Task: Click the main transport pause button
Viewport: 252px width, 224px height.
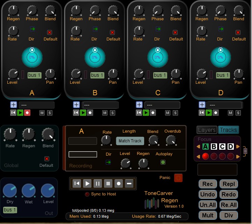Action: (x=98, y=184)
